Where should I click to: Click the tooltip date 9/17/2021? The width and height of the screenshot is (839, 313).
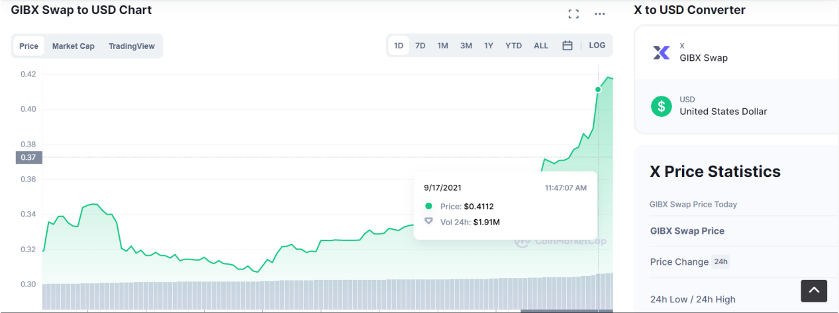click(443, 188)
